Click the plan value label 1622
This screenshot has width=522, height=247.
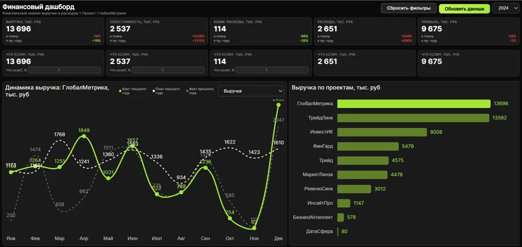(230, 142)
